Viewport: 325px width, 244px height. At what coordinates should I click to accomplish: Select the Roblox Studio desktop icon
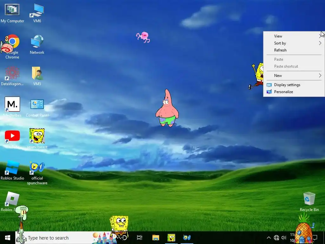pyautogui.click(x=12, y=170)
